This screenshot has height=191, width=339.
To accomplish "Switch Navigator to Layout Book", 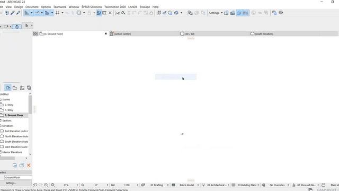I will [x=22, y=88].
